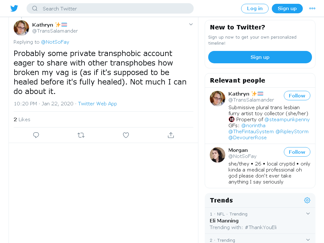Open the @NotSoFay link in Replying to

coord(55,42)
